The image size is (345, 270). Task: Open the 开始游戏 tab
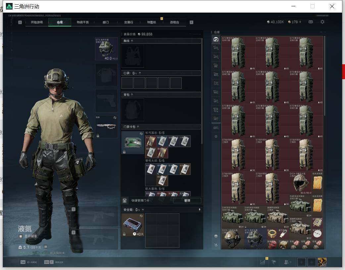coord(37,22)
